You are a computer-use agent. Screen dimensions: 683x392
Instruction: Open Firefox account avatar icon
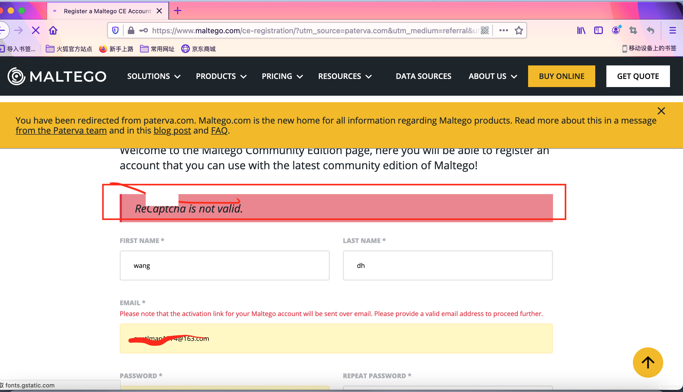(x=616, y=30)
